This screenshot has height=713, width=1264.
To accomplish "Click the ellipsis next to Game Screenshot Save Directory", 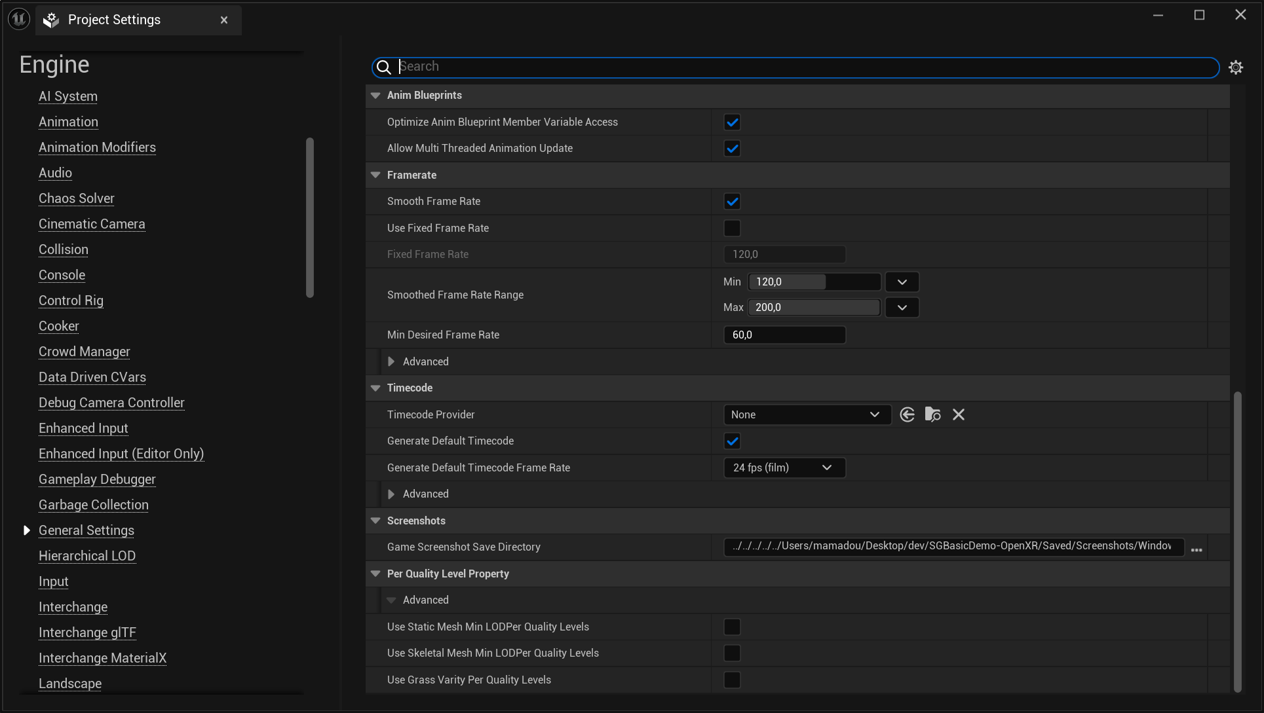I will (x=1197, y=549).
